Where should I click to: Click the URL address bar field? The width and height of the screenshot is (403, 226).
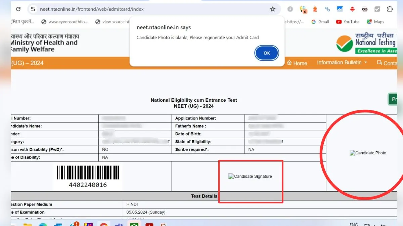point(151,9)
